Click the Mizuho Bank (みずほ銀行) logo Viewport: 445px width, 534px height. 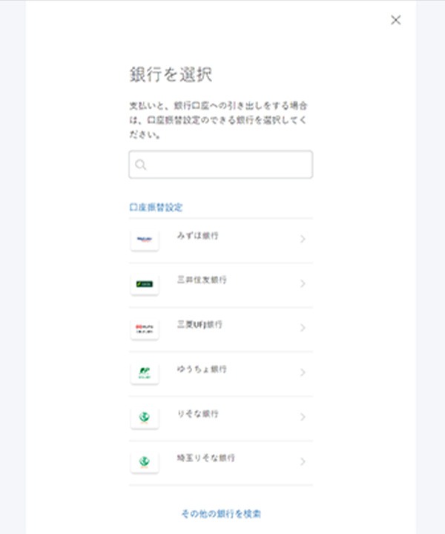pyautogui.click(x=145, y=240)
